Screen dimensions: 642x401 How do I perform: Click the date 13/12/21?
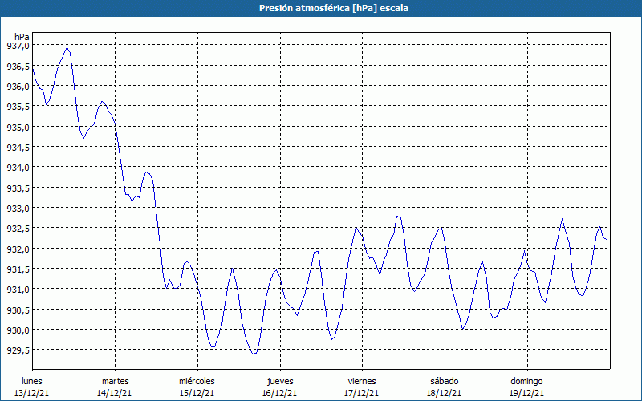(32, 393)
